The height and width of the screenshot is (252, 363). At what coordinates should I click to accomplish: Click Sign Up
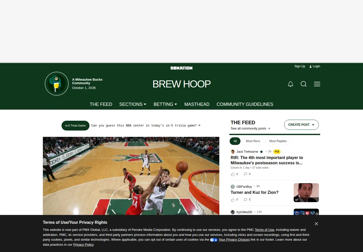click(300, 66)
